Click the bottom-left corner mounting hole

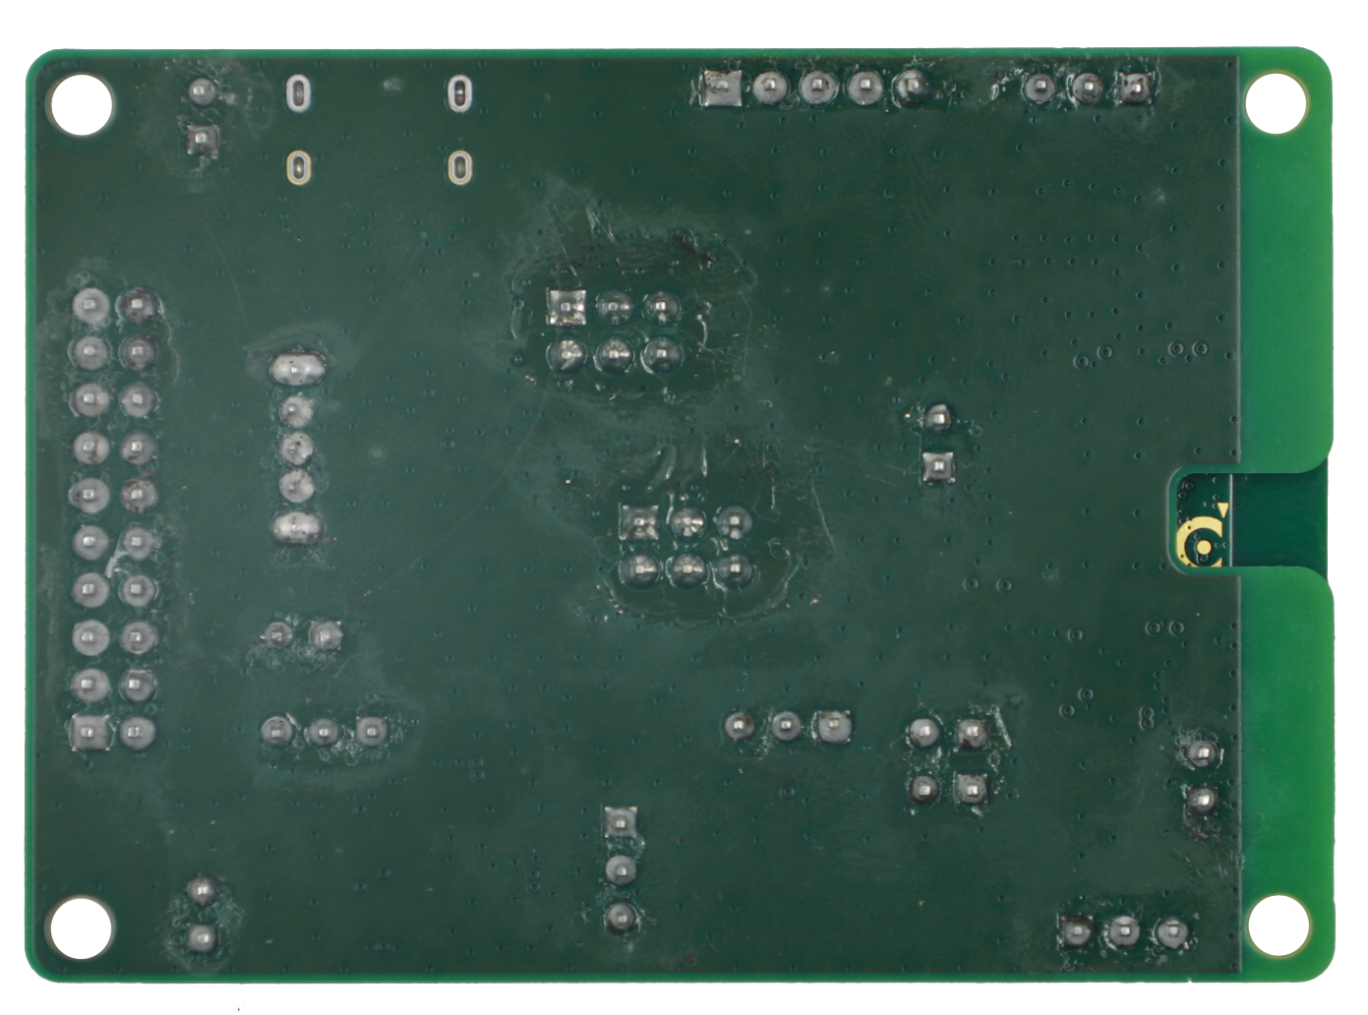[x=82, y=926]
